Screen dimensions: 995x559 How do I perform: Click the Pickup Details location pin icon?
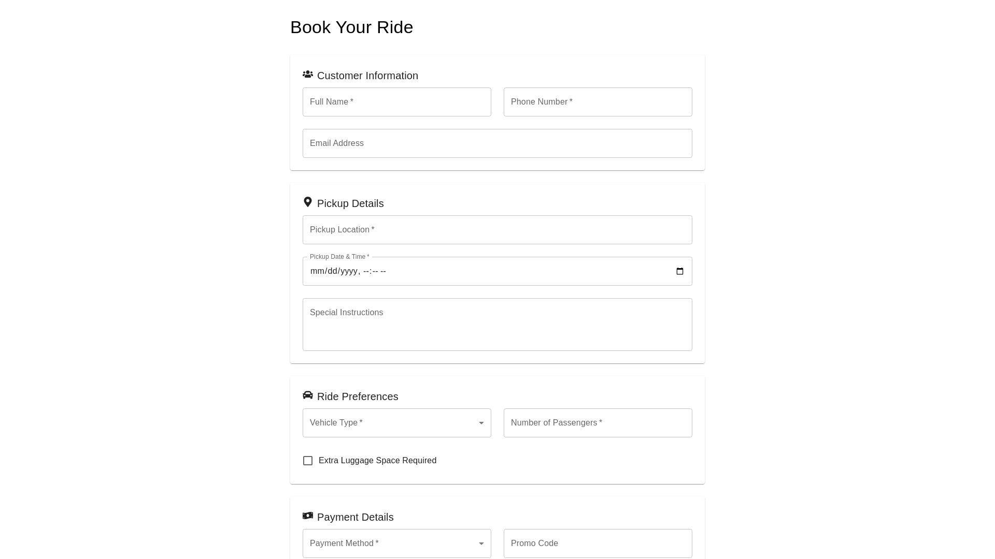308,202
